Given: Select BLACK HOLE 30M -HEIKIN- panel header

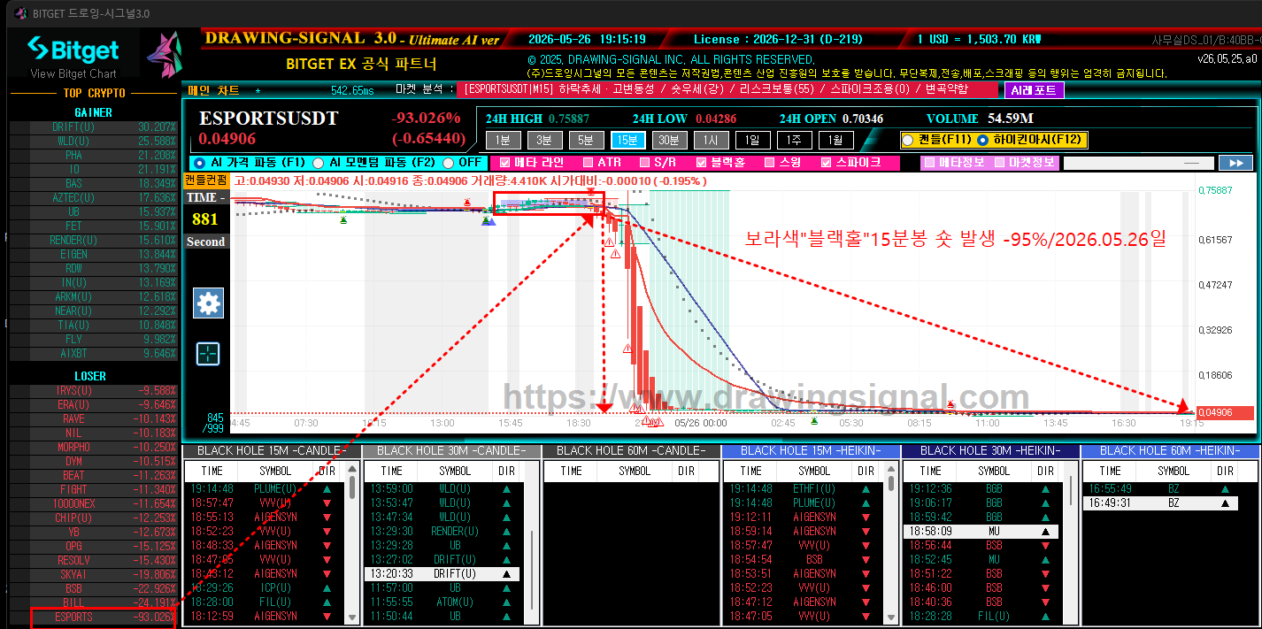Looking at the screenshot, I should click(990, 451).
